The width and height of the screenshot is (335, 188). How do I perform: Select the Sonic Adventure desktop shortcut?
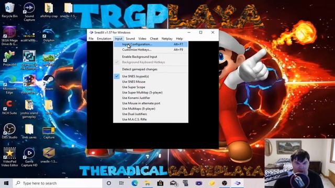pyautogui.click(x=29, y=85)
